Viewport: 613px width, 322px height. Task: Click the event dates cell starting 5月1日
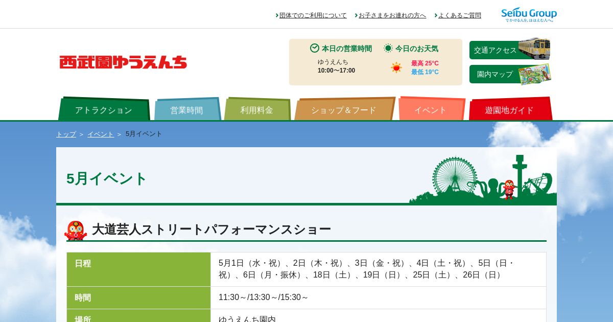pyautogui.click(x=379, y=269)
